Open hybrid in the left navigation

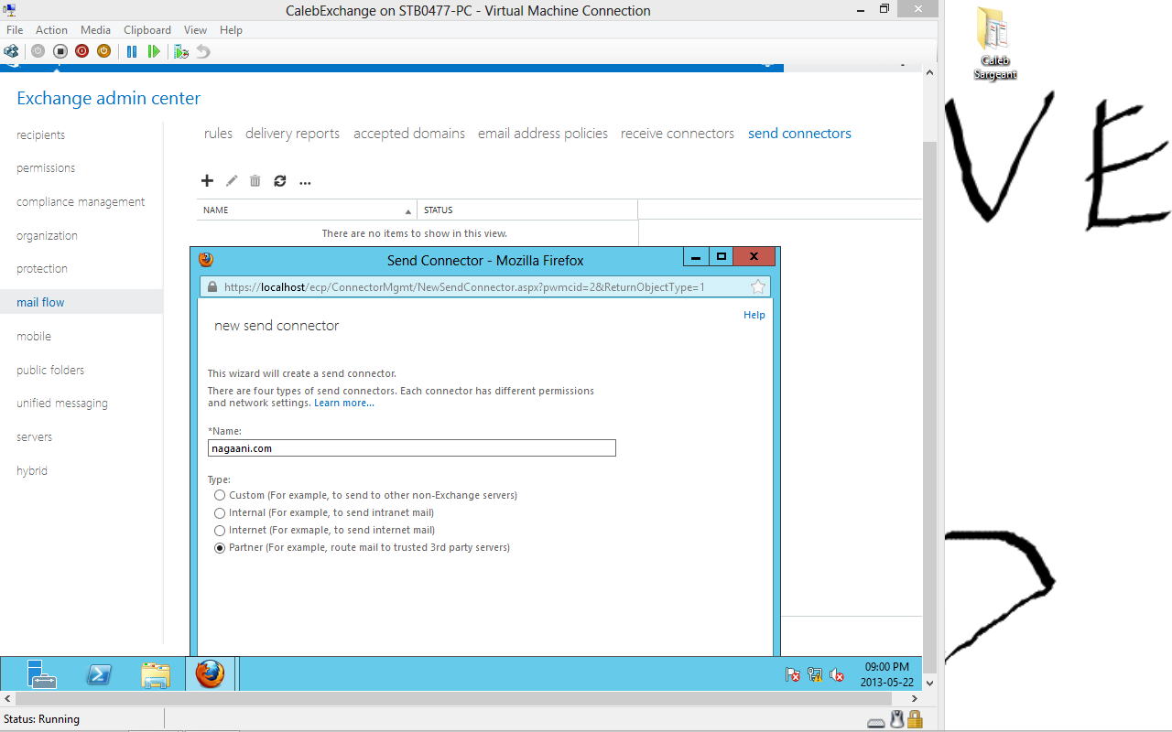coord(32,471)
